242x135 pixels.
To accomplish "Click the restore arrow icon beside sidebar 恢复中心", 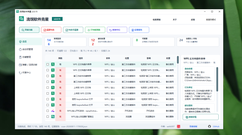I will (x=20, y=73).
